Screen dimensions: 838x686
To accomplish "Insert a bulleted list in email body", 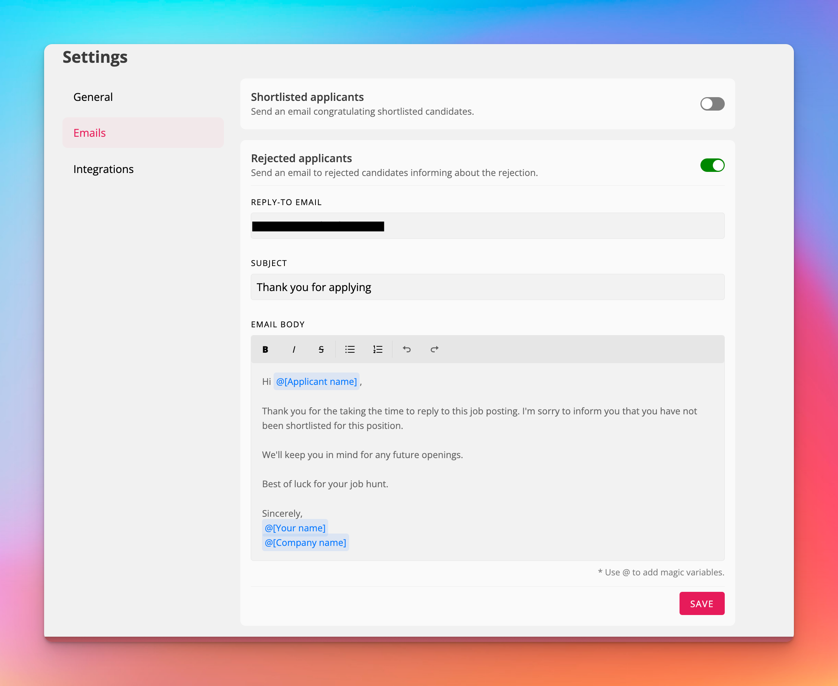I will [350, 349].
